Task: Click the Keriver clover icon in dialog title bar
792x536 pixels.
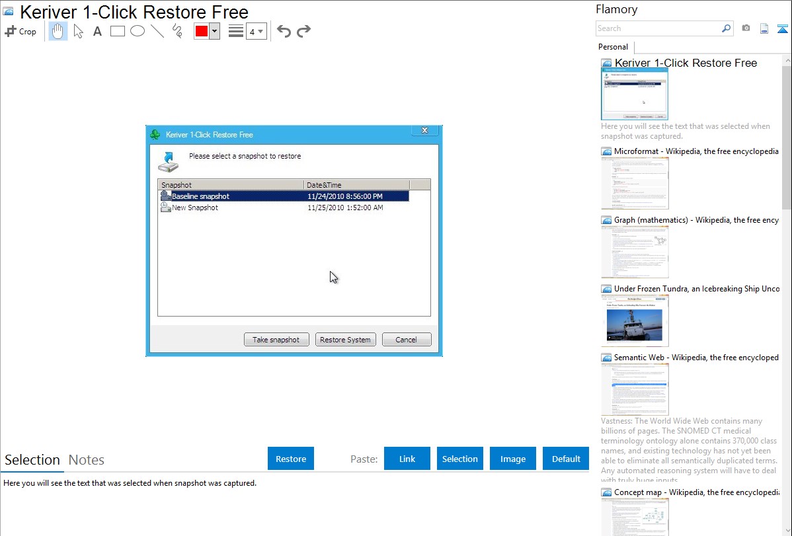Action: coord(155,134)
